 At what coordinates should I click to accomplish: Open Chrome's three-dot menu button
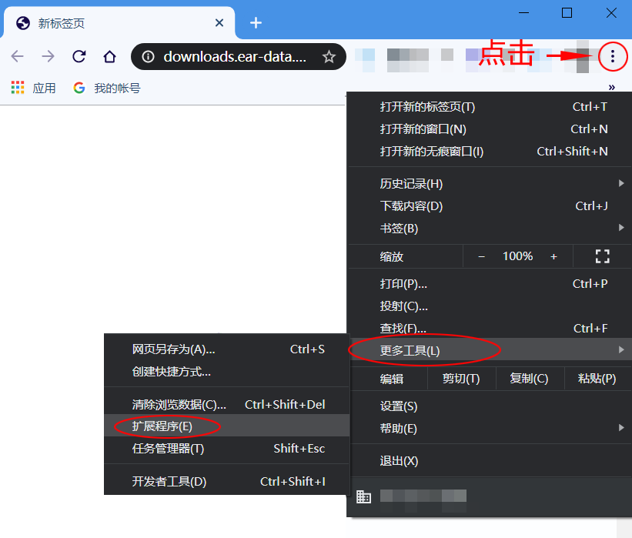[x=613, y=56]
